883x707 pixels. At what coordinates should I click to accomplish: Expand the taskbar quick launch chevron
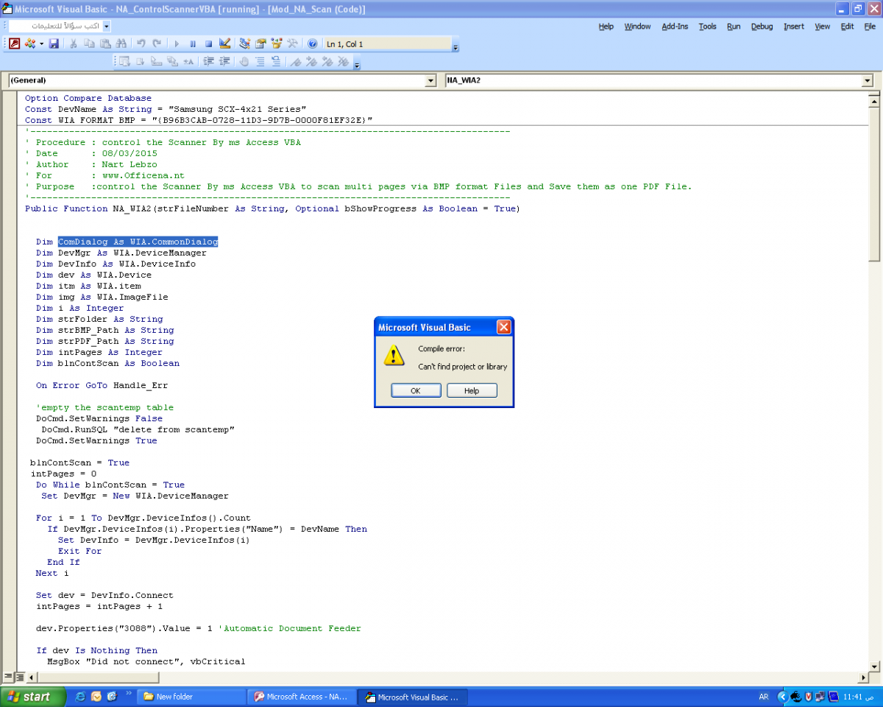[x=130, y=693]
